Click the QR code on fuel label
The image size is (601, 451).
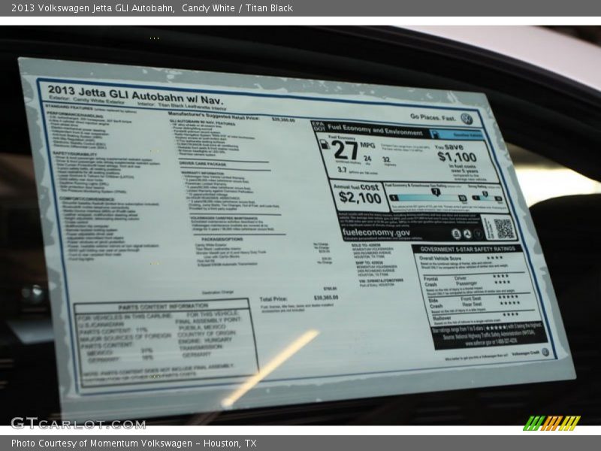(504, 229)
